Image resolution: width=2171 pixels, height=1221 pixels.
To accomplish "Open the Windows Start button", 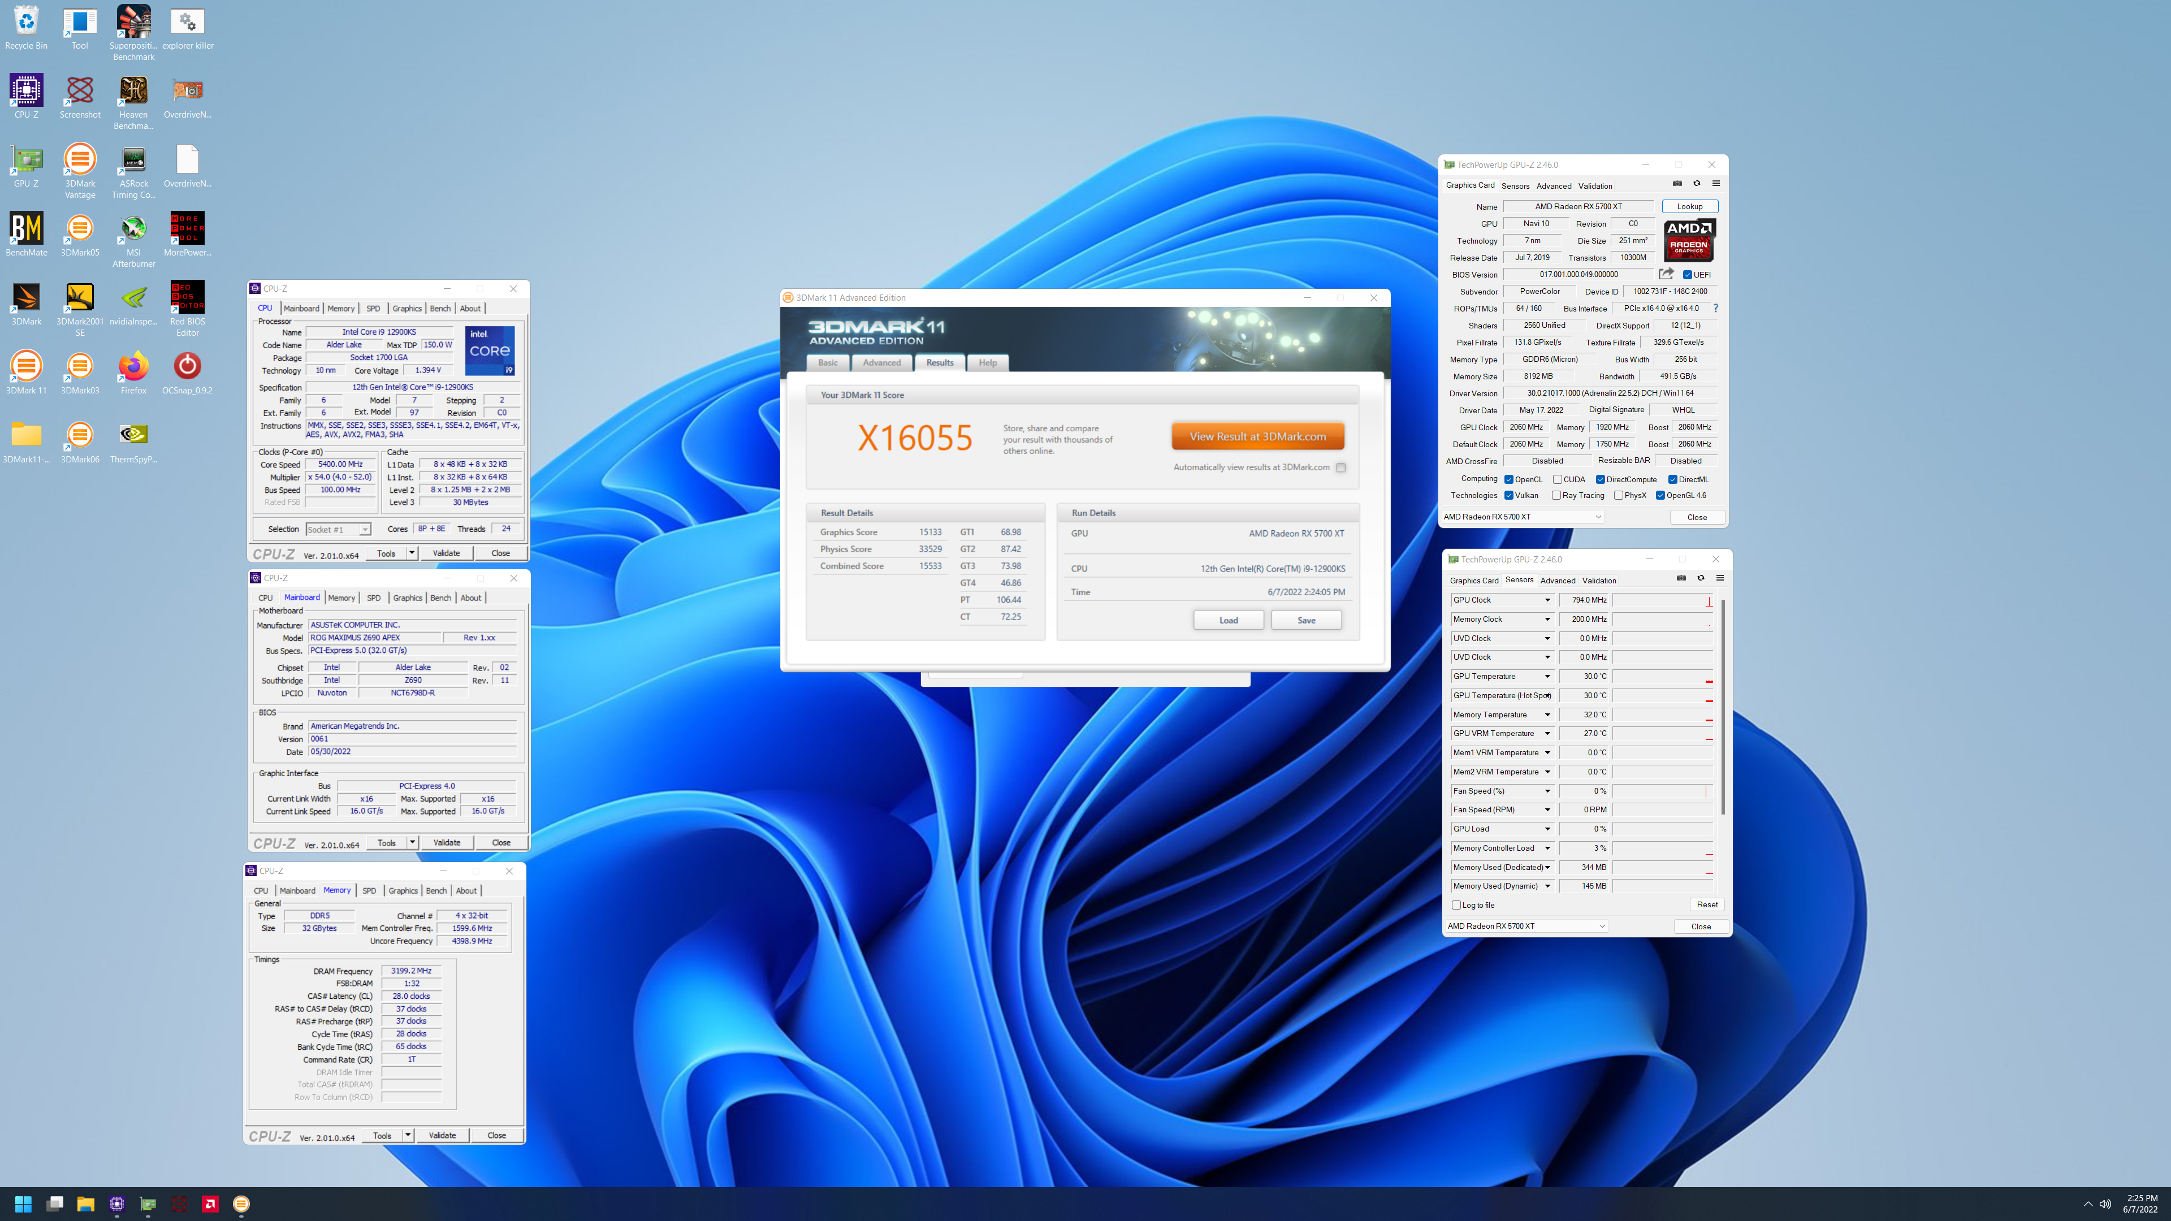I will [23, 1203].
